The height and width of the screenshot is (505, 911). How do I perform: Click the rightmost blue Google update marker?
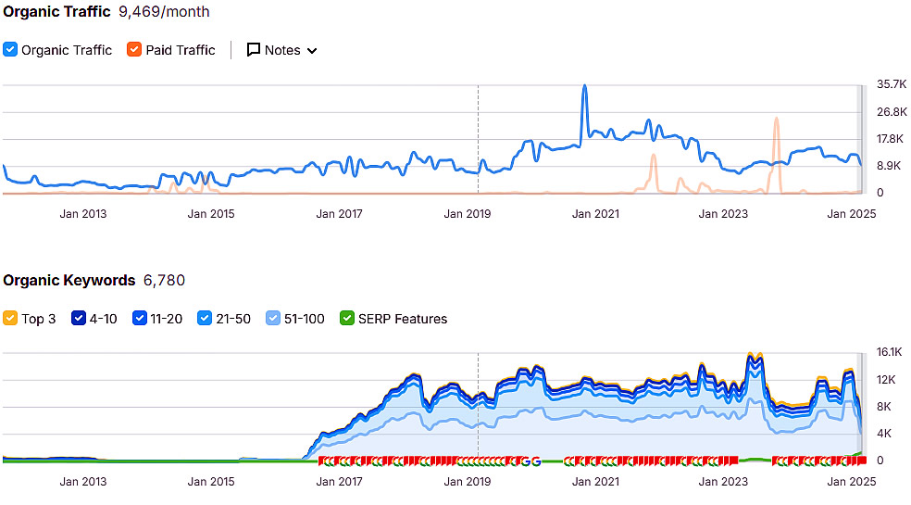pos(536,461)
